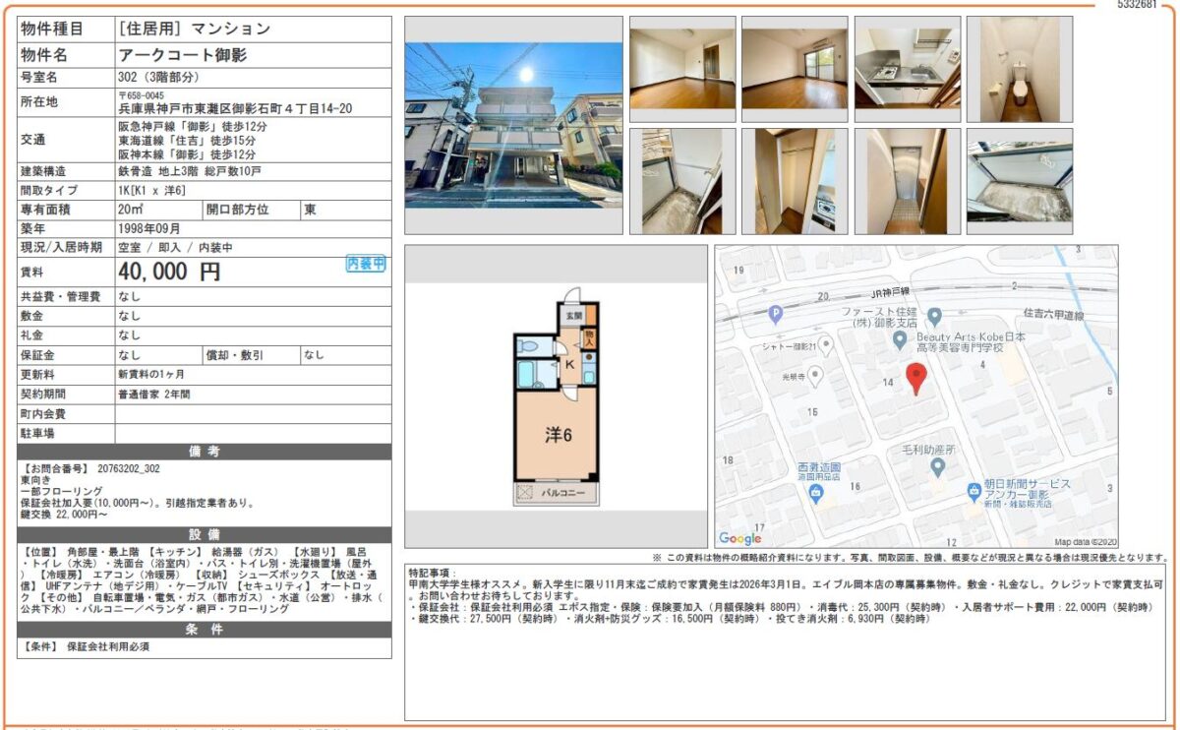The width and height of the screenshot is (1180, 730).
Task: Click the purple parking marker on map
Action: click(775, 315)
